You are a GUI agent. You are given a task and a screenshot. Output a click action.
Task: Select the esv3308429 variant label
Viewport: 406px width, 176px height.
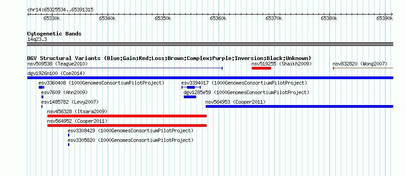click(x=130, y=131)
